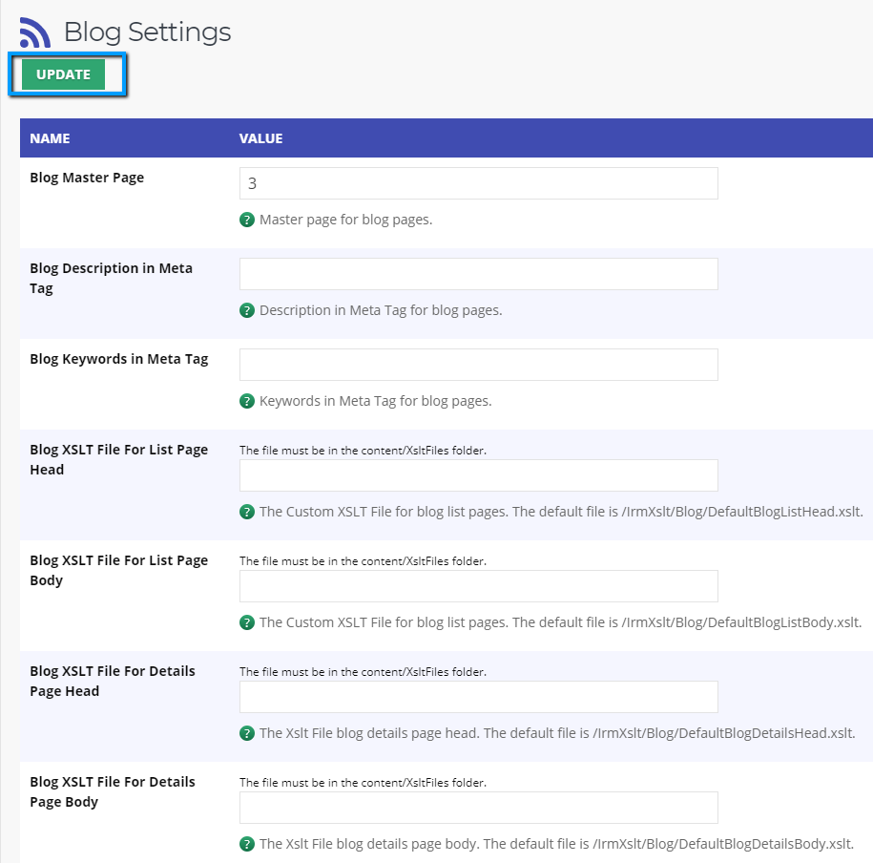Viewport: 873px width, 863px height.
Task: Click help icon for DefaultBlogDetailsHead.xslt hint
Action: coord(247,733)
